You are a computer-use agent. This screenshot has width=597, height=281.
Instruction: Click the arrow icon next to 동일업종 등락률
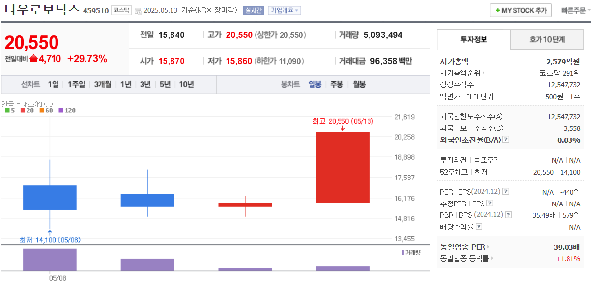492,258
